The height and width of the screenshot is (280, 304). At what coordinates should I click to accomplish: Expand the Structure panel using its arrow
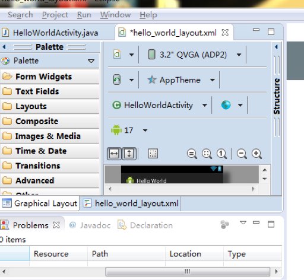pyautogui.click(x=276, y=47)
